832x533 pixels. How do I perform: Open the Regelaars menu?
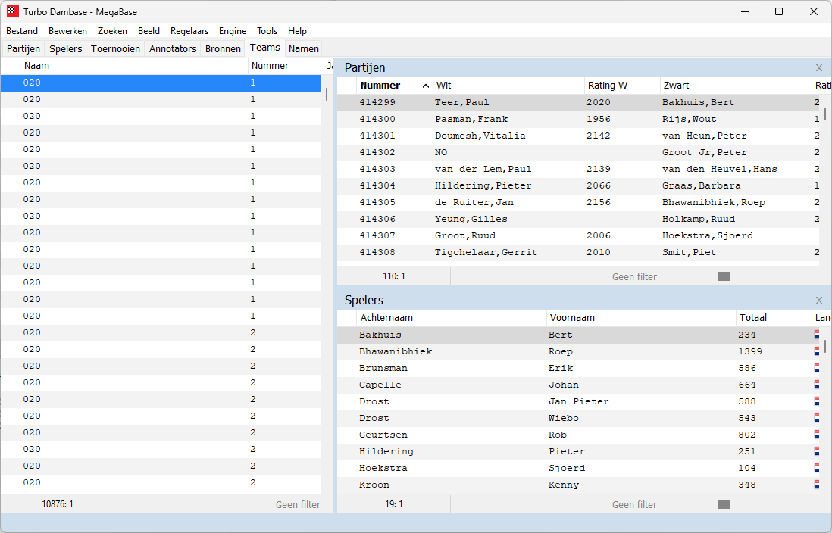click(189, 31)
